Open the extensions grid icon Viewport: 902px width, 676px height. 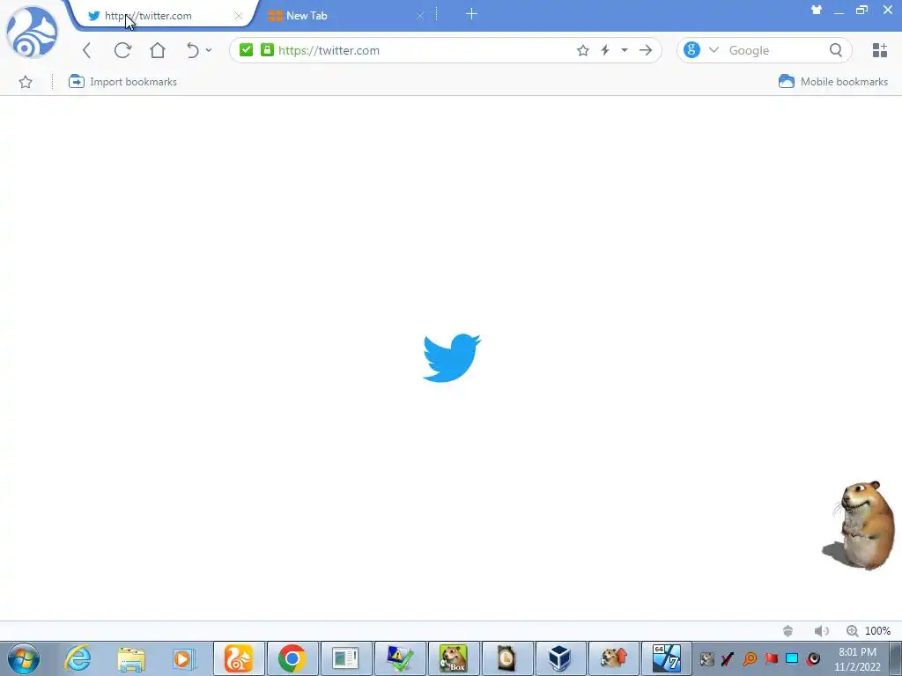tap(880, 50)
